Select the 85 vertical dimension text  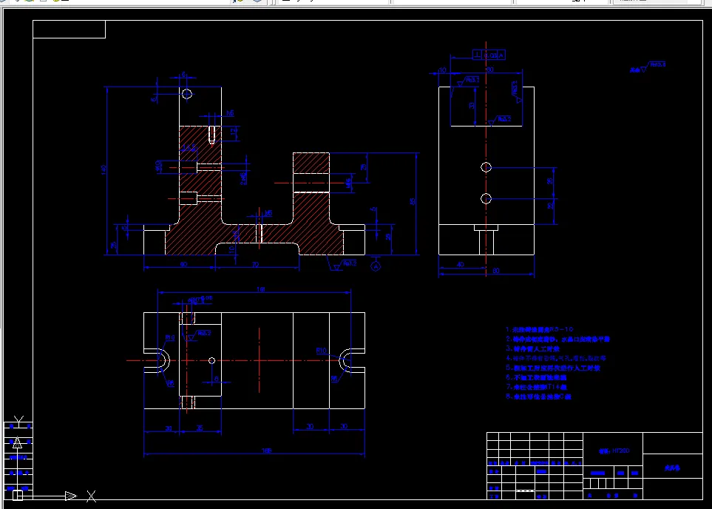(413, 201)
